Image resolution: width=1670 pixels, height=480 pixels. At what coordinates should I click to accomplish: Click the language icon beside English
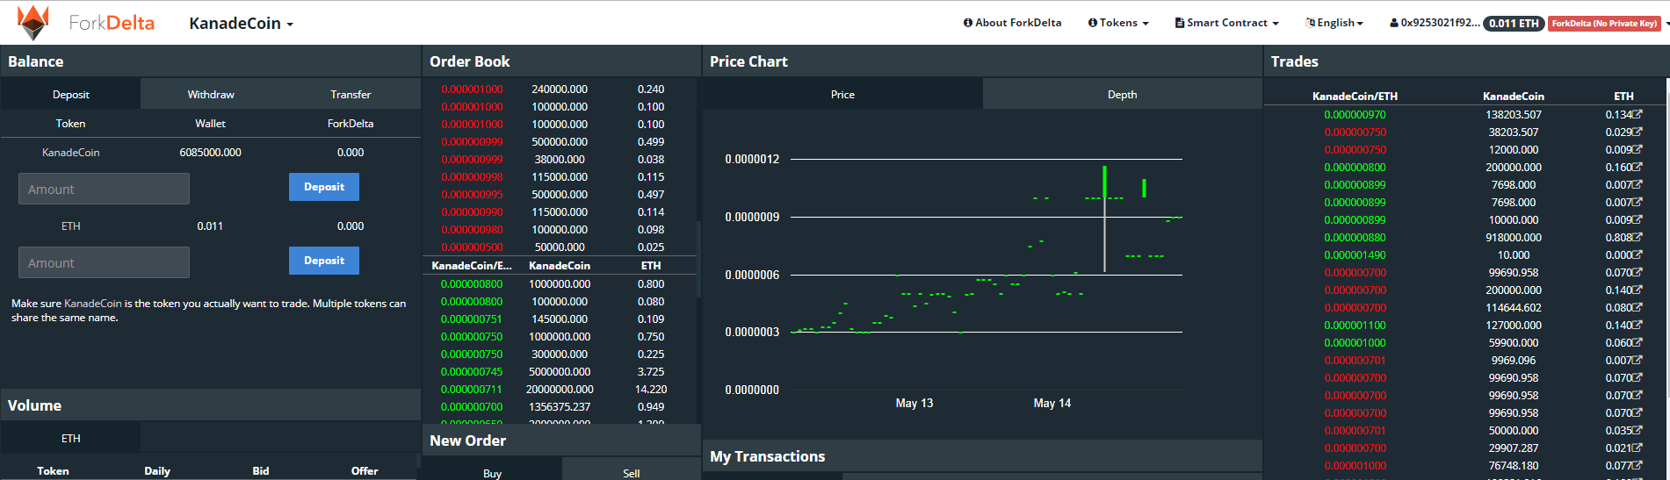1311,23
